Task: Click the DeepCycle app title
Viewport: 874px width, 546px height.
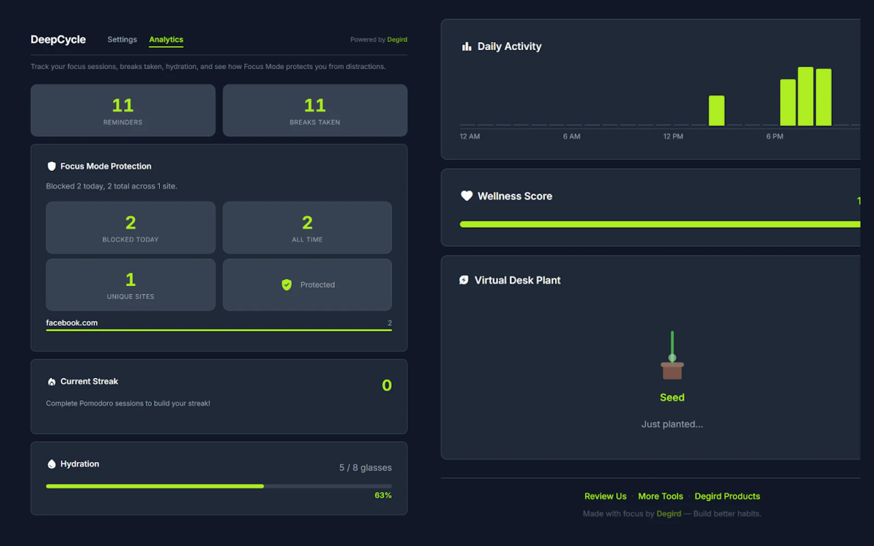Action: [58, 39]
